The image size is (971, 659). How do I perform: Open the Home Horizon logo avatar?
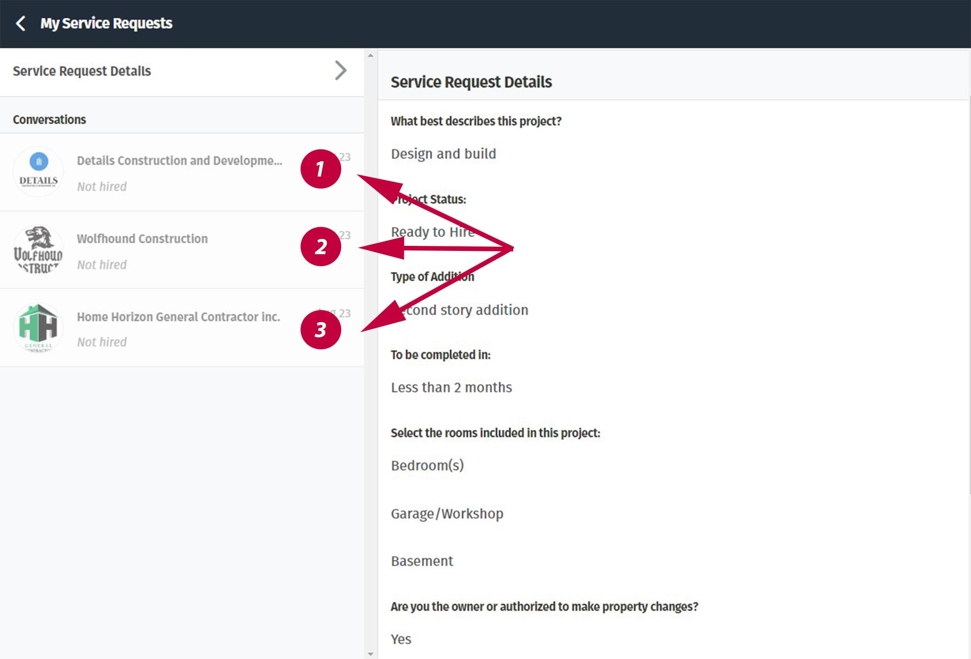(38, 328)
